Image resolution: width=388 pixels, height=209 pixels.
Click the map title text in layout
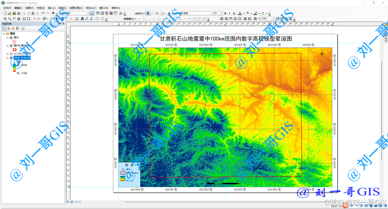tap(226, 39)
